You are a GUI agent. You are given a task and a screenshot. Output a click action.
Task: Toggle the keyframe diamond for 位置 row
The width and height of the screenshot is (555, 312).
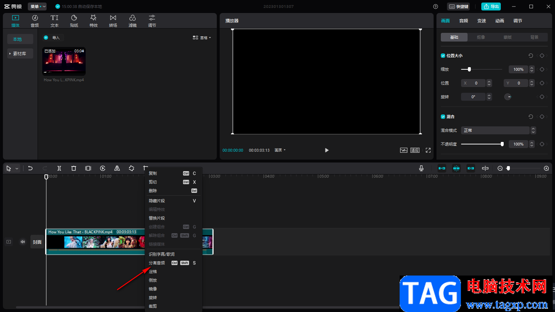tap(542, 83)
